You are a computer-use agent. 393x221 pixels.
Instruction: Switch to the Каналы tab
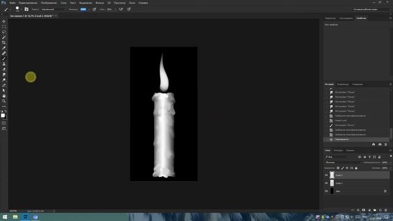point(350,150)
